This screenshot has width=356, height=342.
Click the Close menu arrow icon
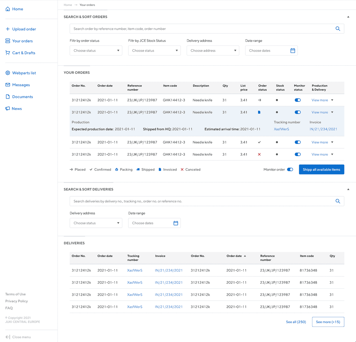[8, 337]
